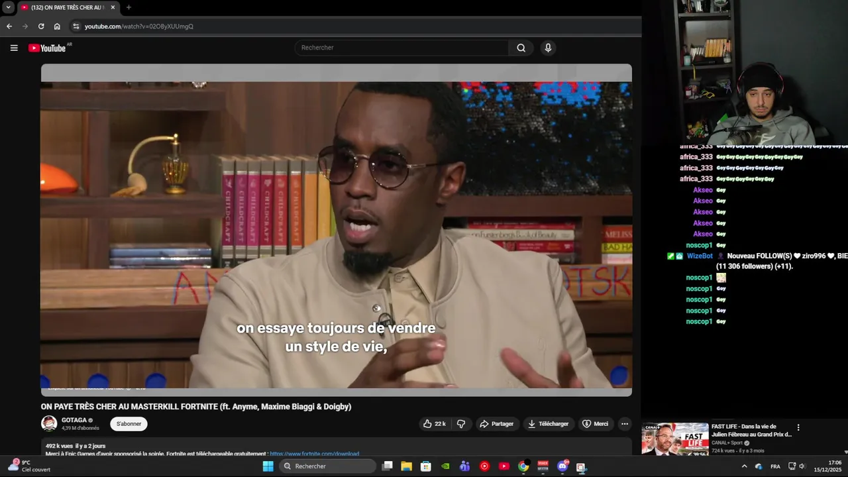Focus the YouTube Rechercher search field

[x=402, y=48]
